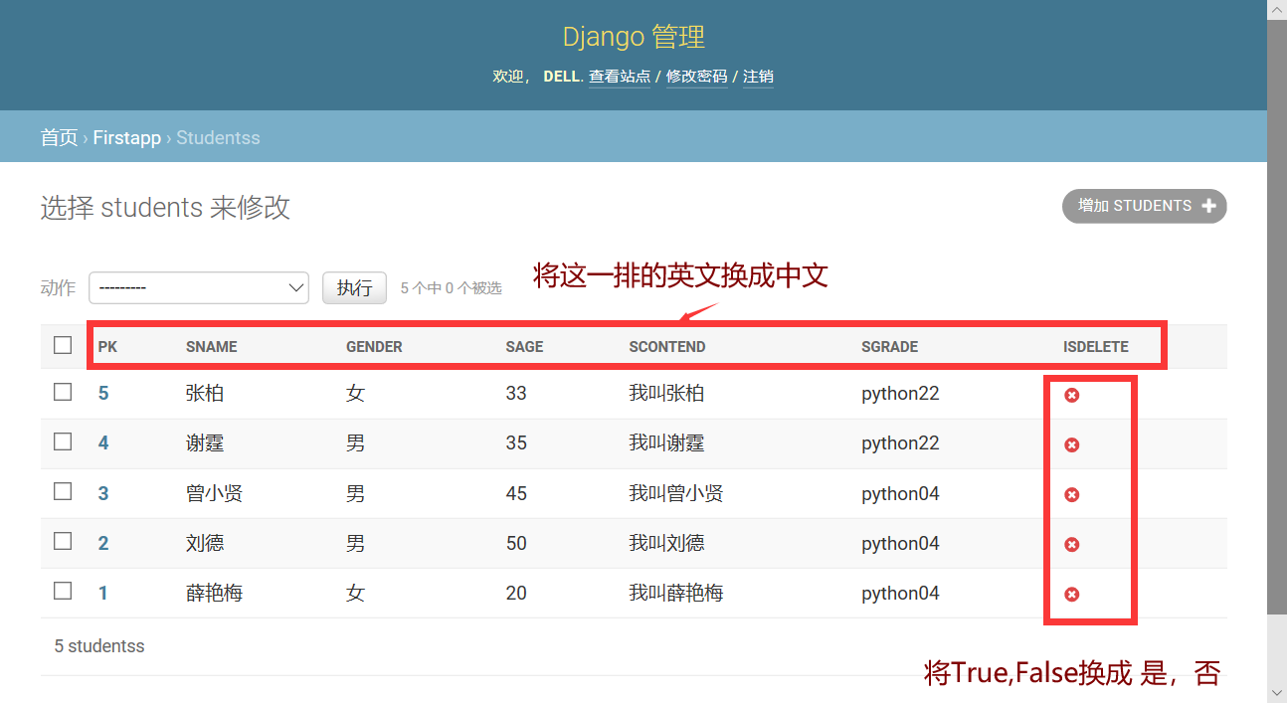Viewport: 1287px width, 703px height.
Task: Click the age value 20
Action: pyautogui.click(x=516, y=593)
